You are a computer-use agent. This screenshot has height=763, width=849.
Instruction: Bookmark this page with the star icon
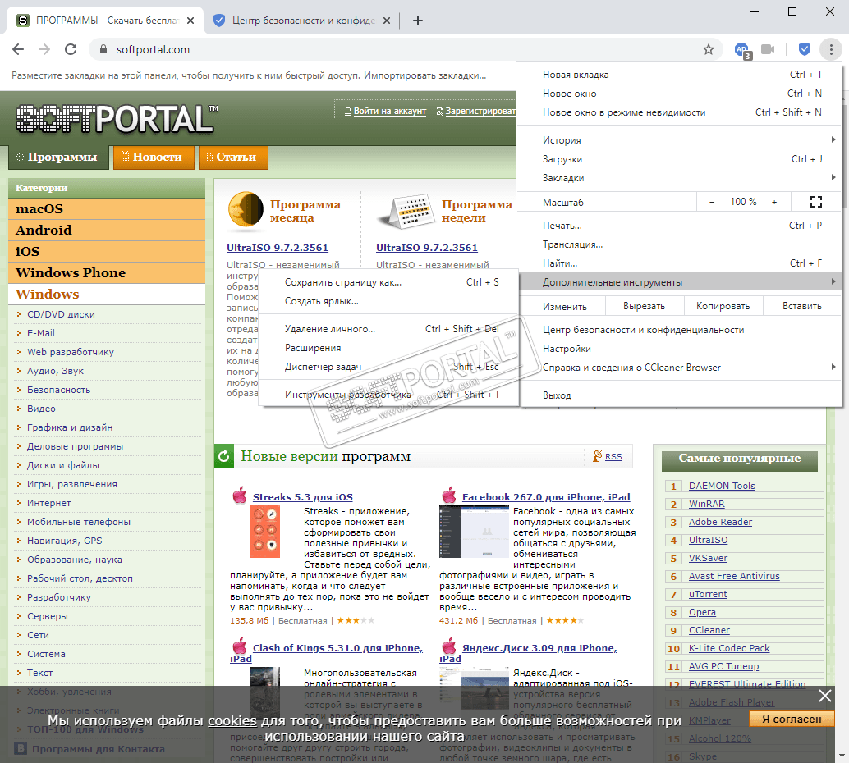709,50
